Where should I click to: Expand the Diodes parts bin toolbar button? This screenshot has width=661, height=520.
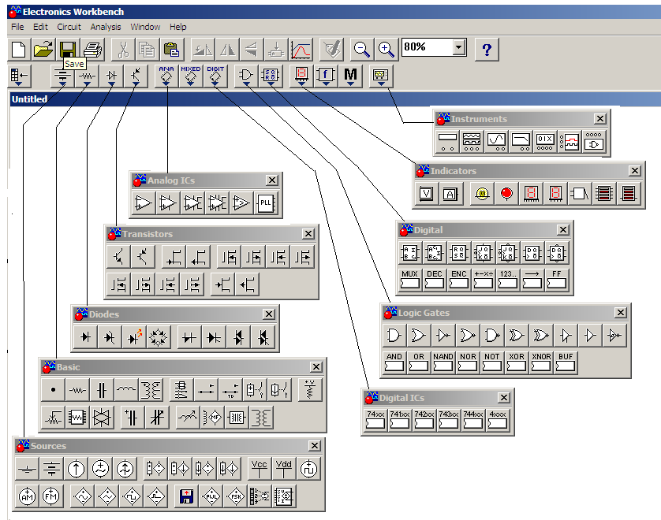pyautogui.click(x=111, y=76)
